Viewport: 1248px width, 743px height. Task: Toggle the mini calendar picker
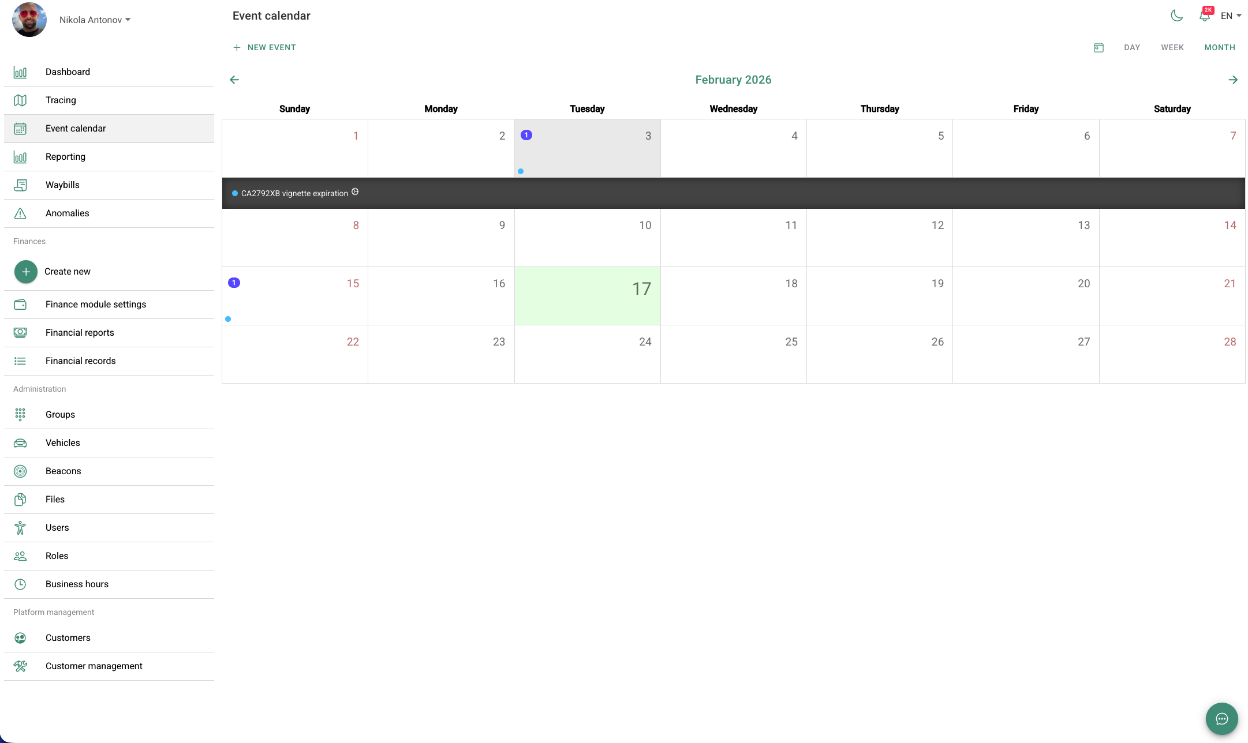1098,47
